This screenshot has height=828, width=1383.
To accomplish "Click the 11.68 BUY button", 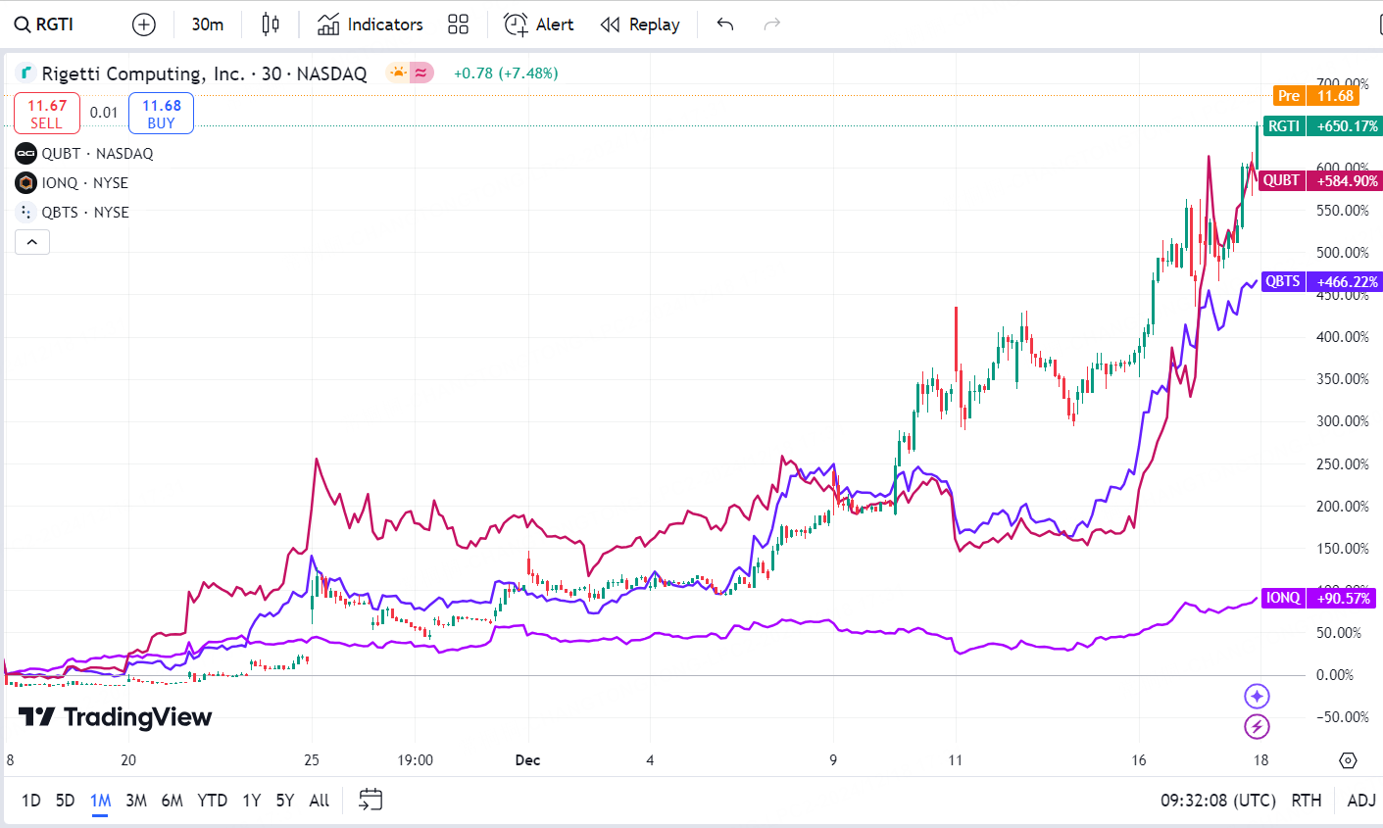I will point(161,114).
